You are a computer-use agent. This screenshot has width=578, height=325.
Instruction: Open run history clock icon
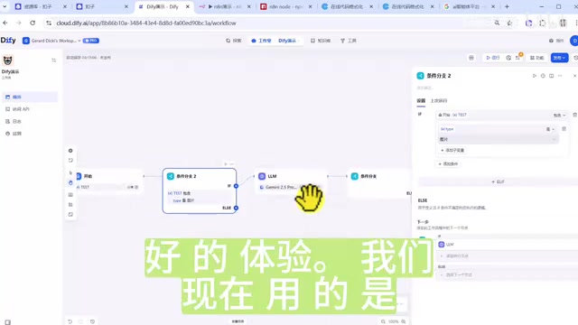click(508, 58)
